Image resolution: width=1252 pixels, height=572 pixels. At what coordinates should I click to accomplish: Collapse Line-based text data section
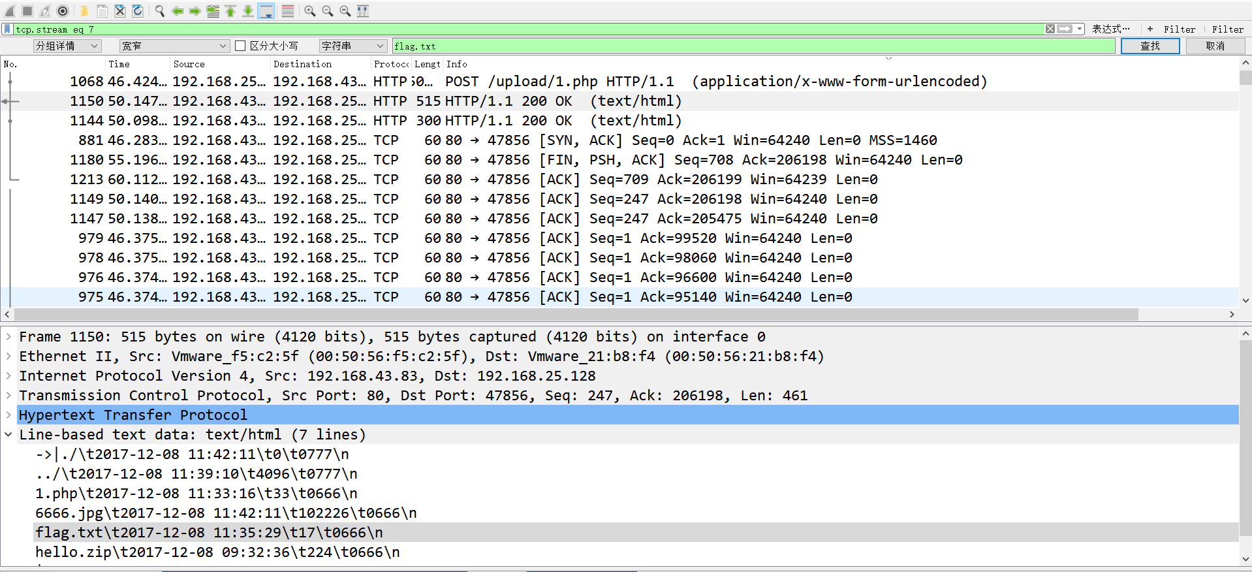click(8, 435)
